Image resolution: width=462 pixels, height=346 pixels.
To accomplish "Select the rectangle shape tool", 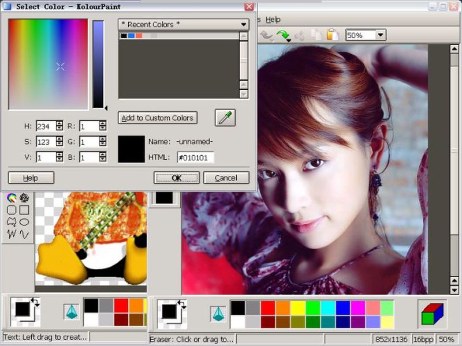I will point(24,210).
